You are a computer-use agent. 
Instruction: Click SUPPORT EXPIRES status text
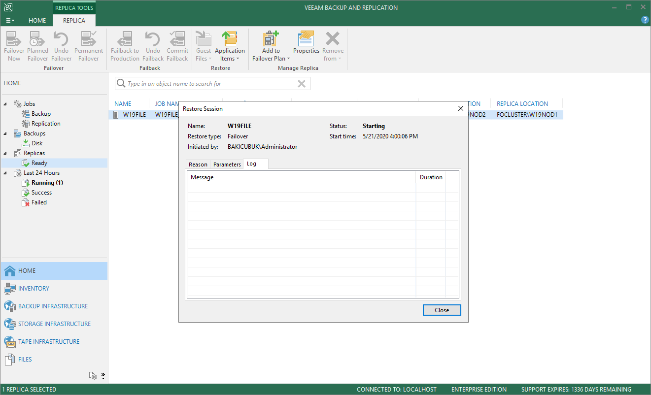click(576, 390)
